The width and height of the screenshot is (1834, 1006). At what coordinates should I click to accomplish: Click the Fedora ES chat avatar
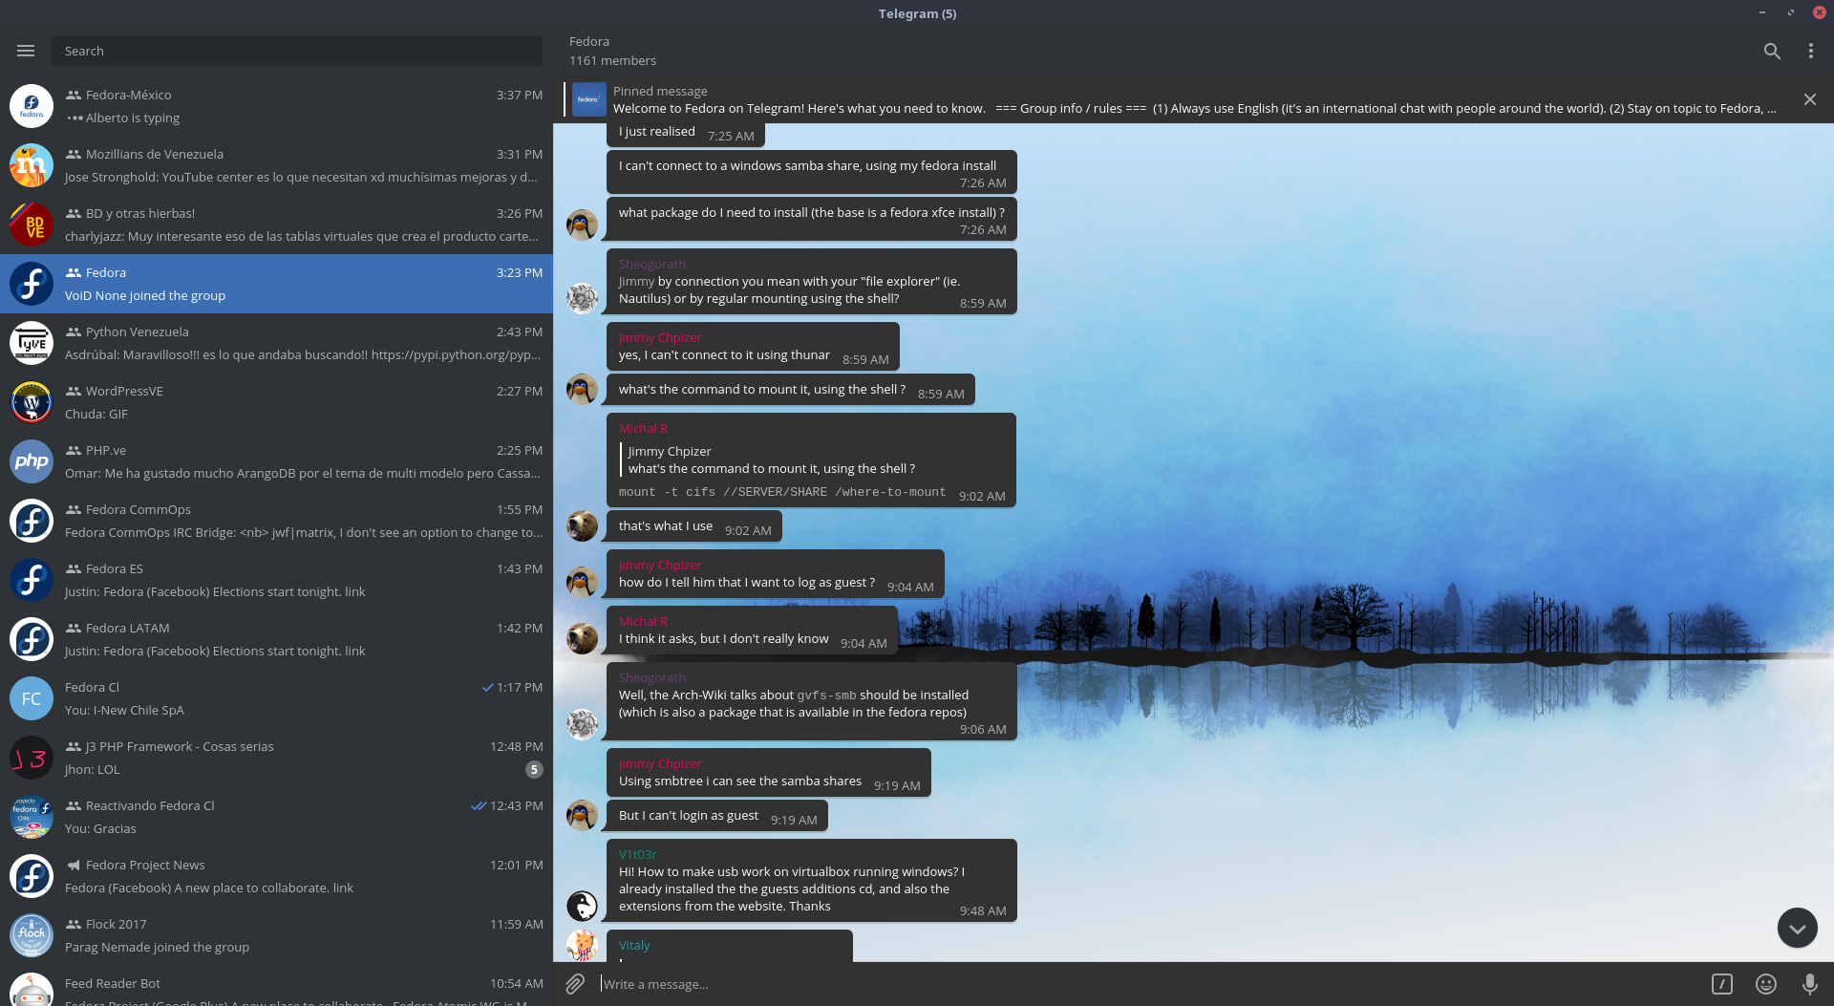32,580
